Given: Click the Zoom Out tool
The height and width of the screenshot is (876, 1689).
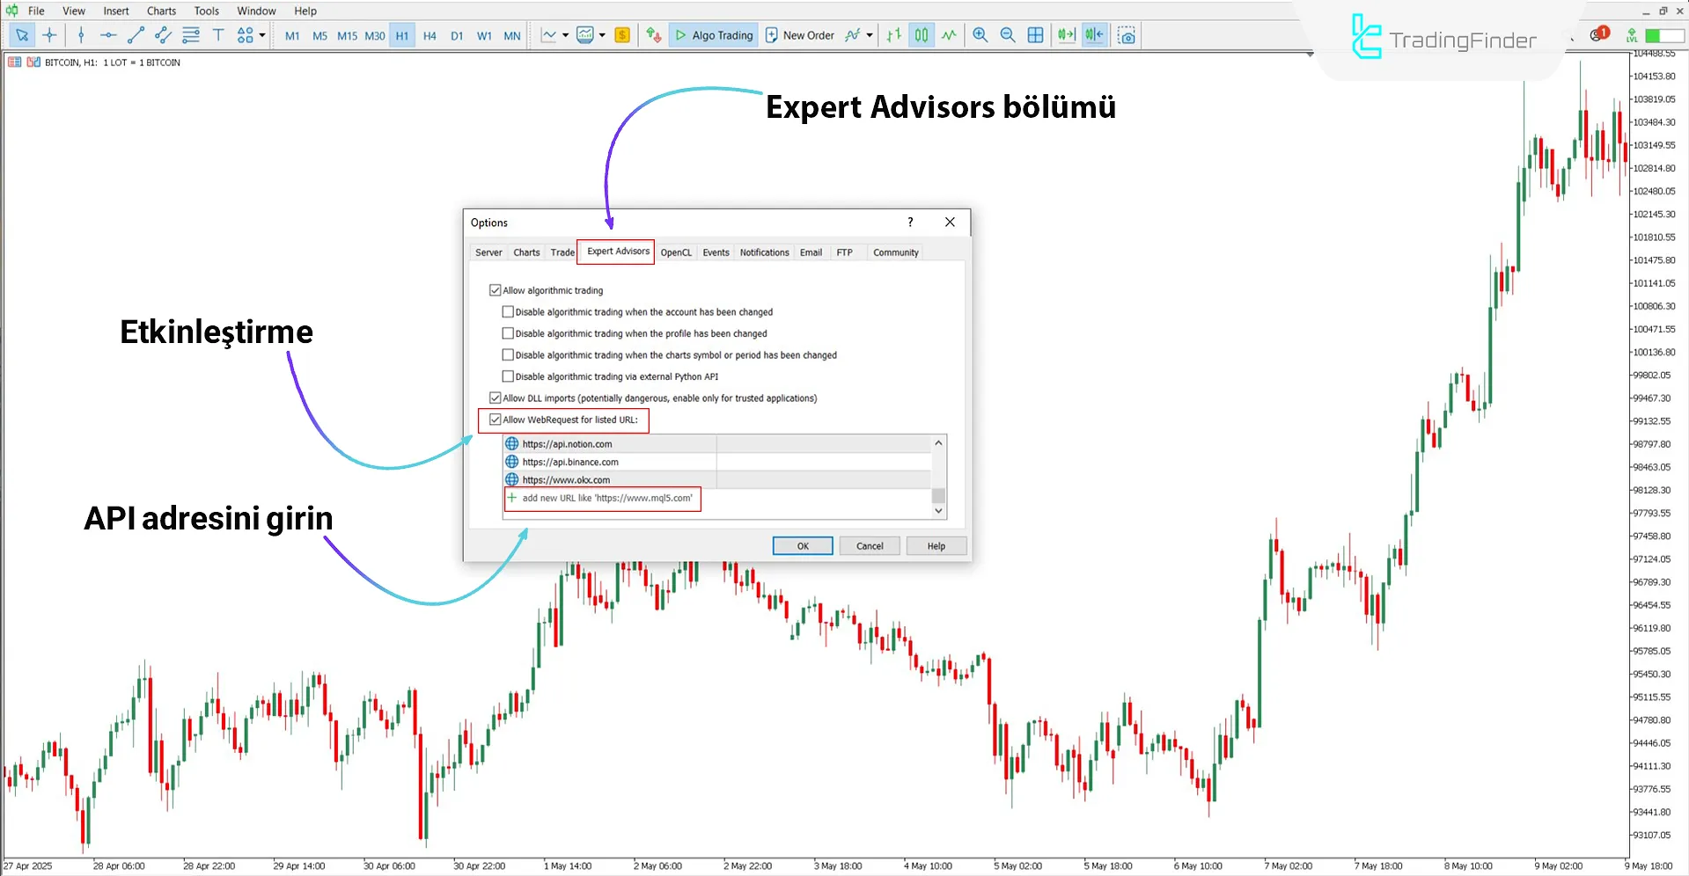Looking at the screenshot, I should click(x=1008, y=35).
